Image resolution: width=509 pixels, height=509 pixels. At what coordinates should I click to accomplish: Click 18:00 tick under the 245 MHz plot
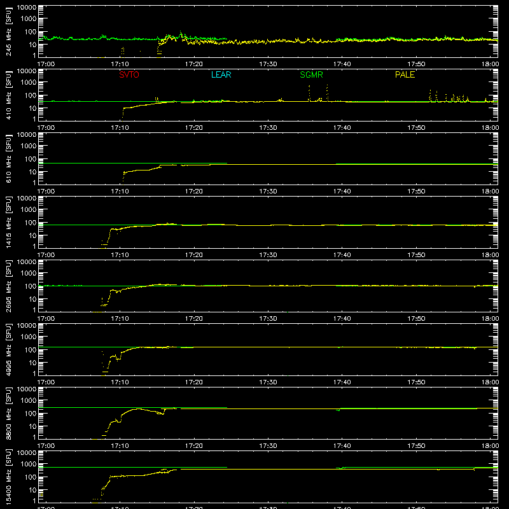(x=490, y=64)
